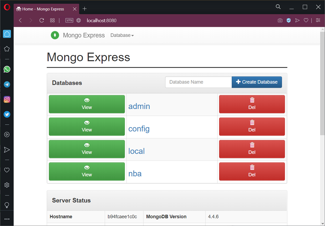
Task: Select the Home - Mongo Express tab
Action: click(46, 9)
